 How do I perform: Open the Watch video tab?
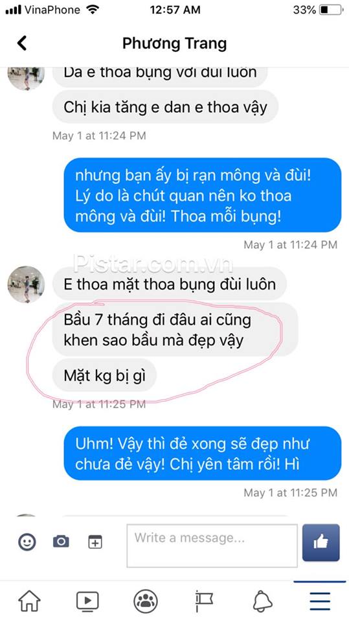pyautogui.click(x=87, y=601)
